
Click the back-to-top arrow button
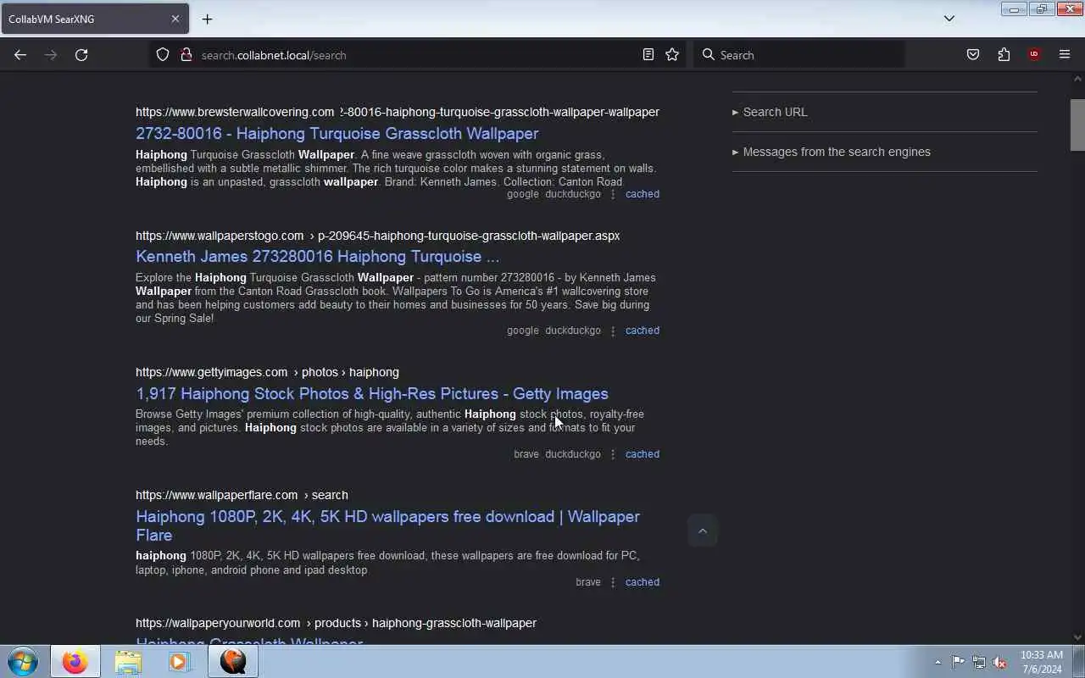pyautogui.click(x=702, y=531)
